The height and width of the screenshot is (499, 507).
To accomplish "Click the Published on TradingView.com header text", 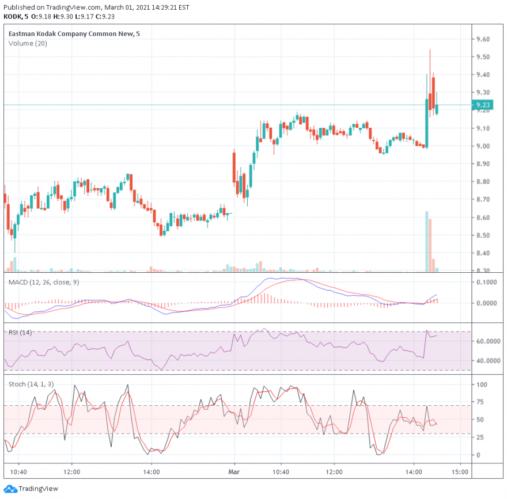I will tap(96, 7).
